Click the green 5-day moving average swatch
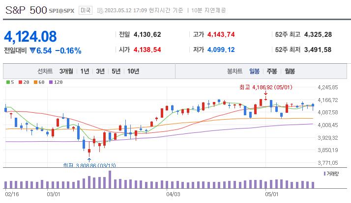The image size is (351, 203). click(x=8, y=82)
